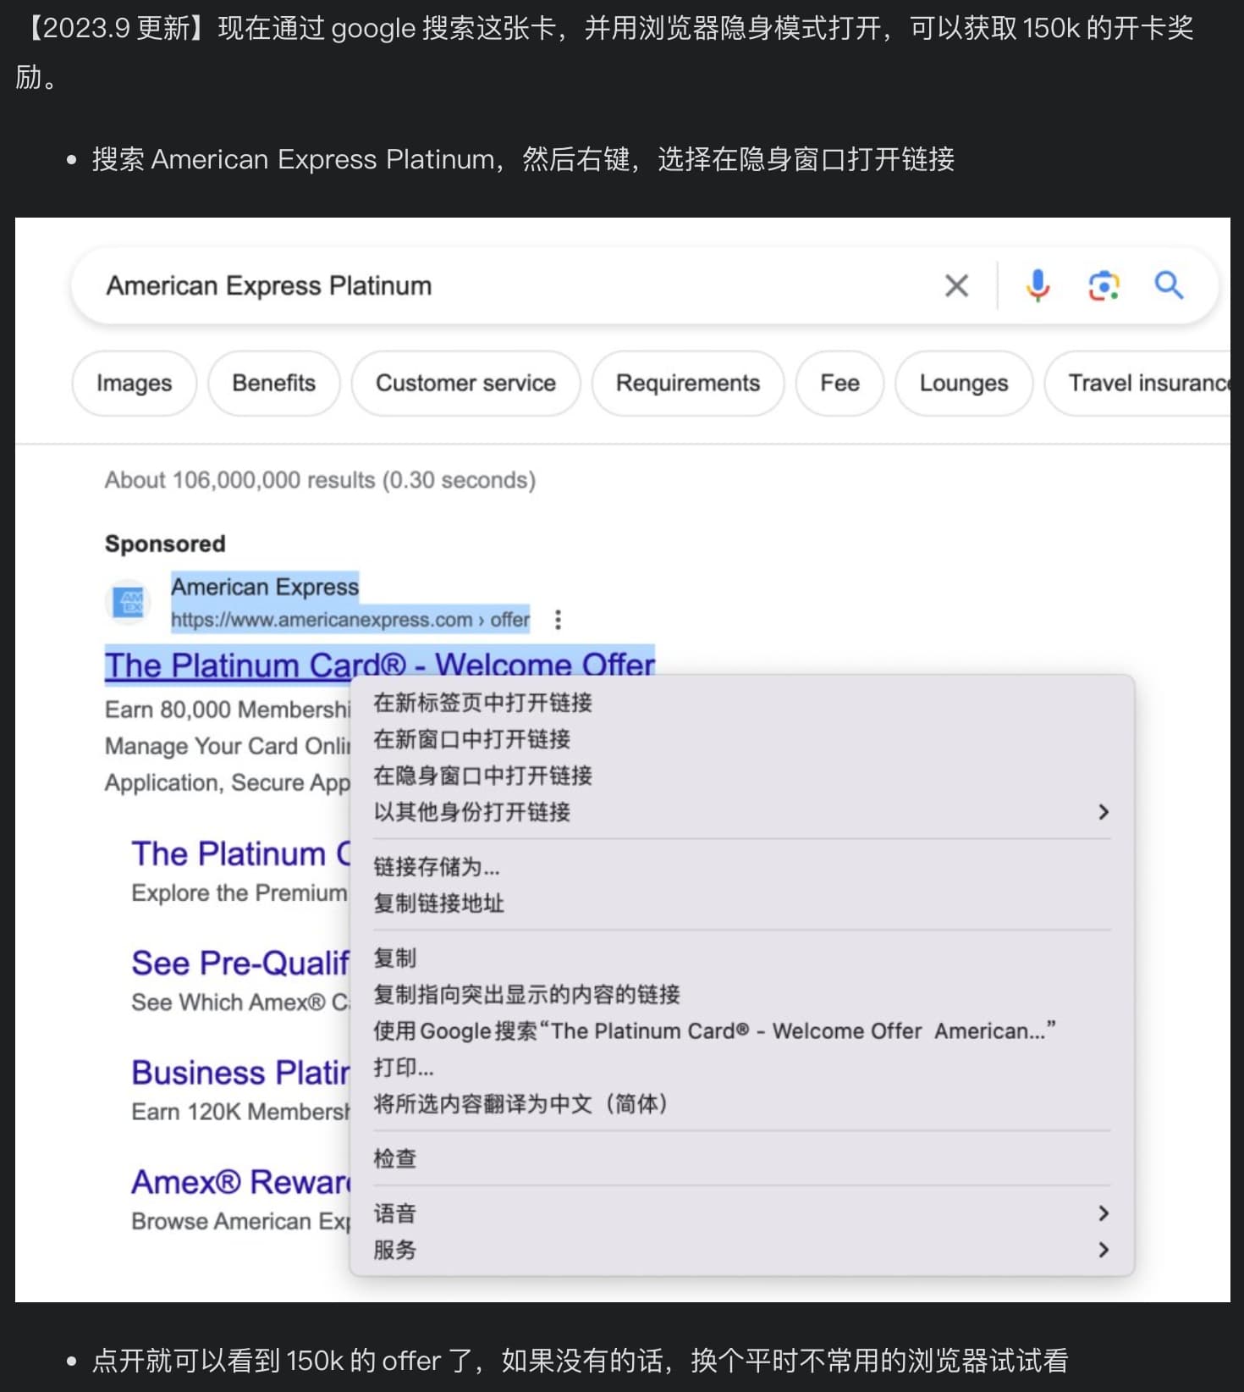Click the American Express advertiser name
The height and width of the screenshot is (1392, 1244).
(x=265, y=587)
